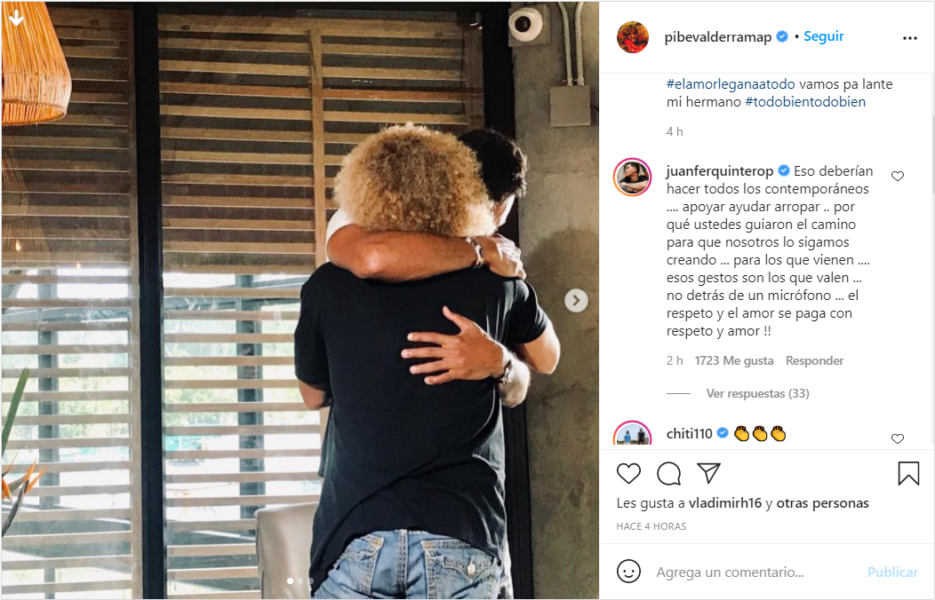This screenshot has width=935, height=600.
Task: Open pibevalderramap username link
Action: coord(717,37)
